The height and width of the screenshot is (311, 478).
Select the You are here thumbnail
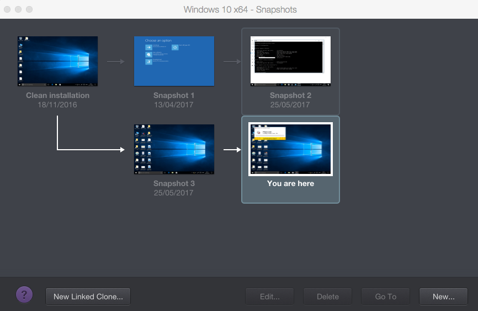tap(290, 149)
